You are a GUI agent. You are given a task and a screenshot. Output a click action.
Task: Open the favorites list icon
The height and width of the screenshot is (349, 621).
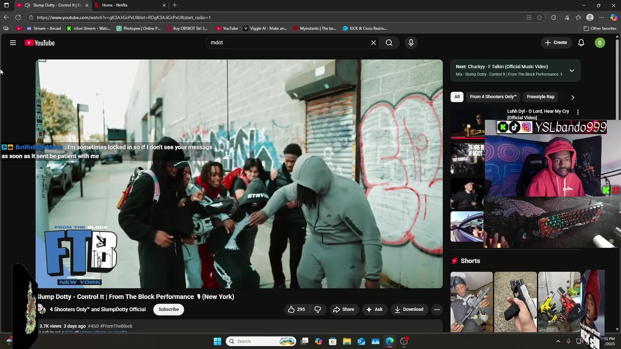[x=578, y=17]
